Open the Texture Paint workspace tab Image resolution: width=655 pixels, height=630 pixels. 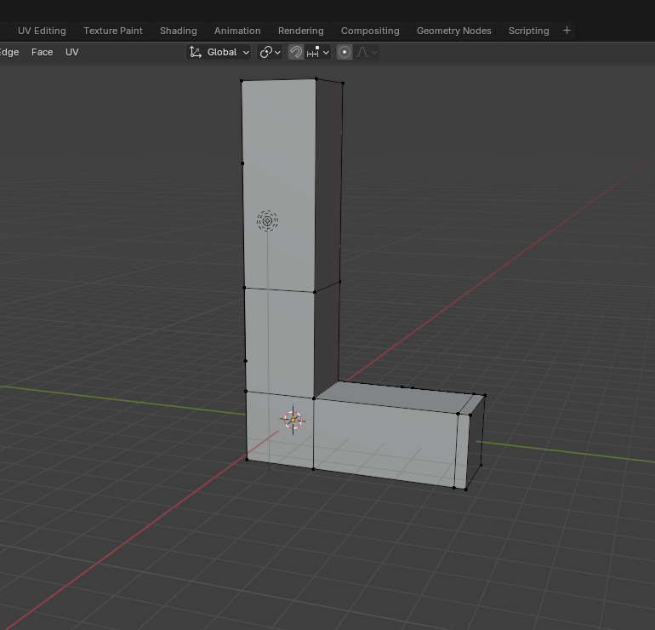113,31
